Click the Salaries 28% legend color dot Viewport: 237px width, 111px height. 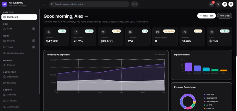(205, 98)
